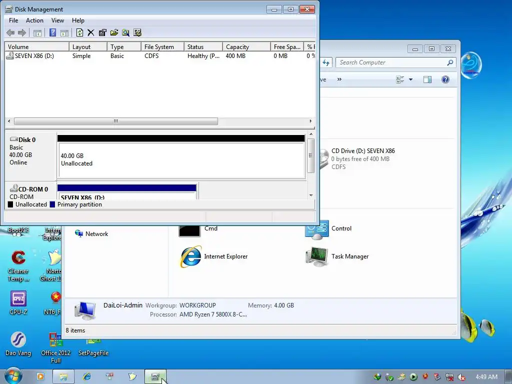Click the Layout column header
Screen dimensions: 512x384
pos(88,46)
